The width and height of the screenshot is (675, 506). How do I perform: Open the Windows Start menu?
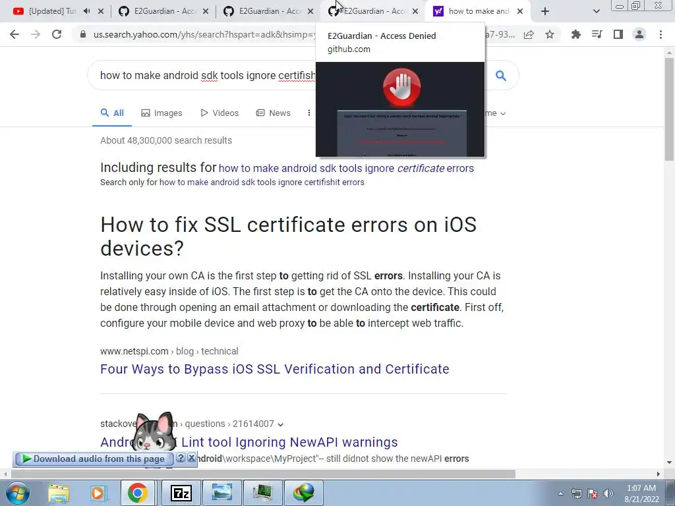17,493
